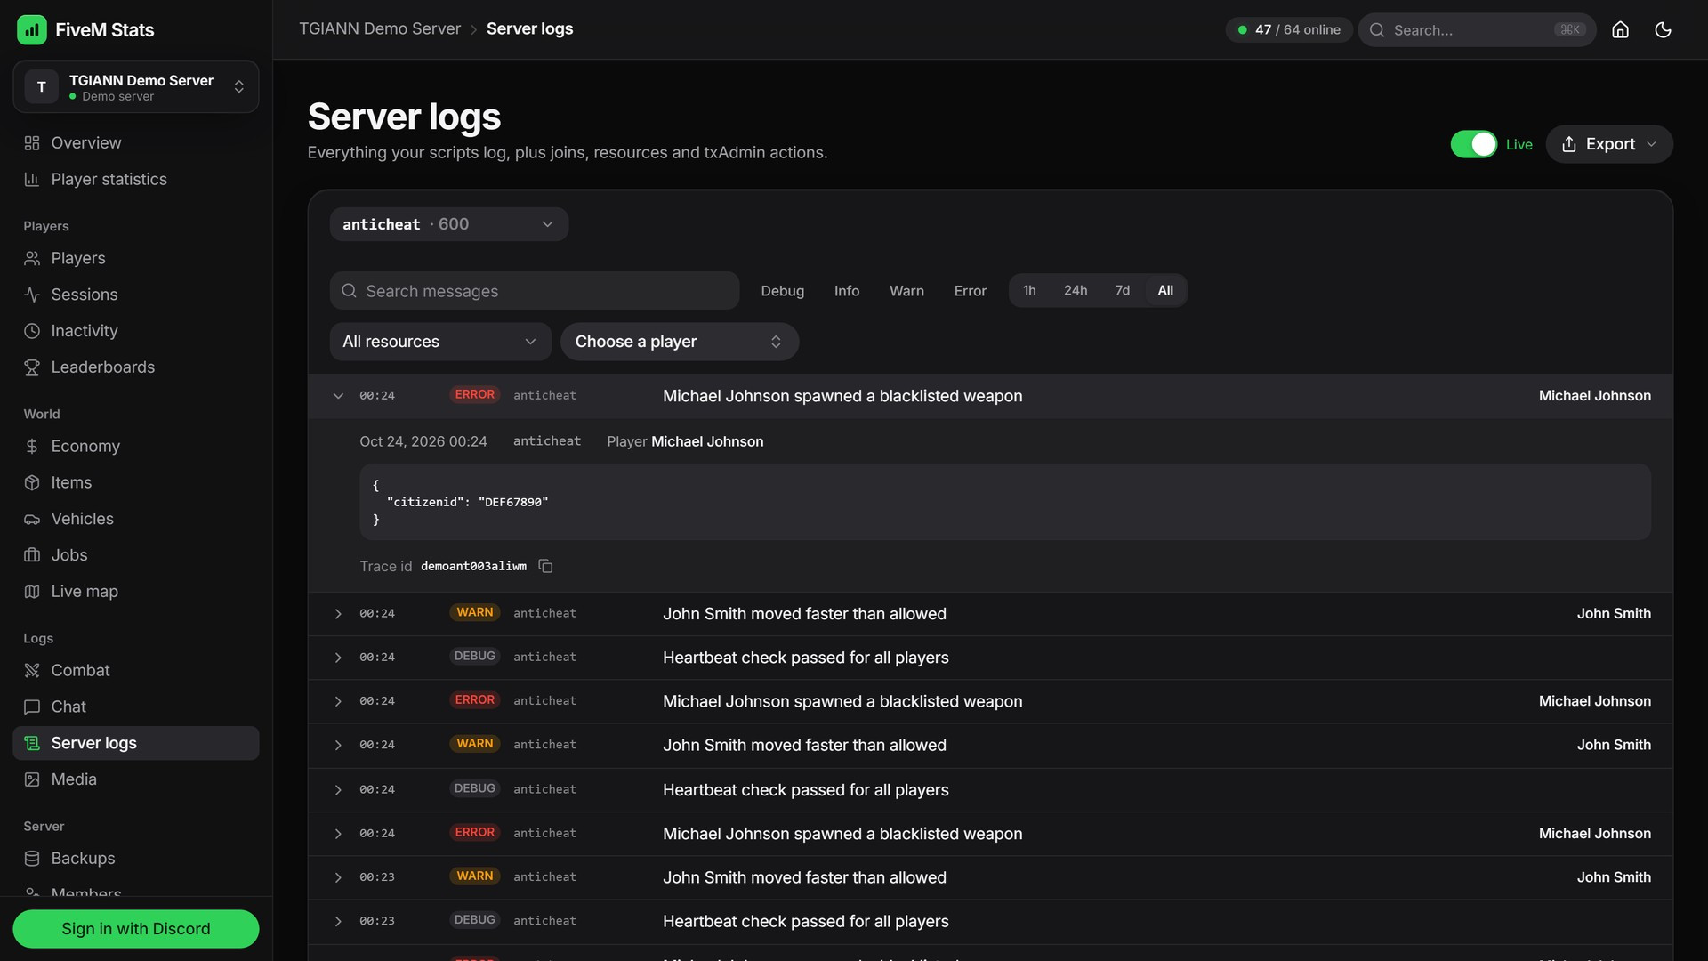
Task: Toggle dark mode moon icon
Action: (x=1663, y=29)
